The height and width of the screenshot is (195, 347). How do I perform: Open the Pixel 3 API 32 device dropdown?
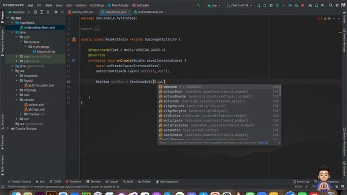(240, 5)
